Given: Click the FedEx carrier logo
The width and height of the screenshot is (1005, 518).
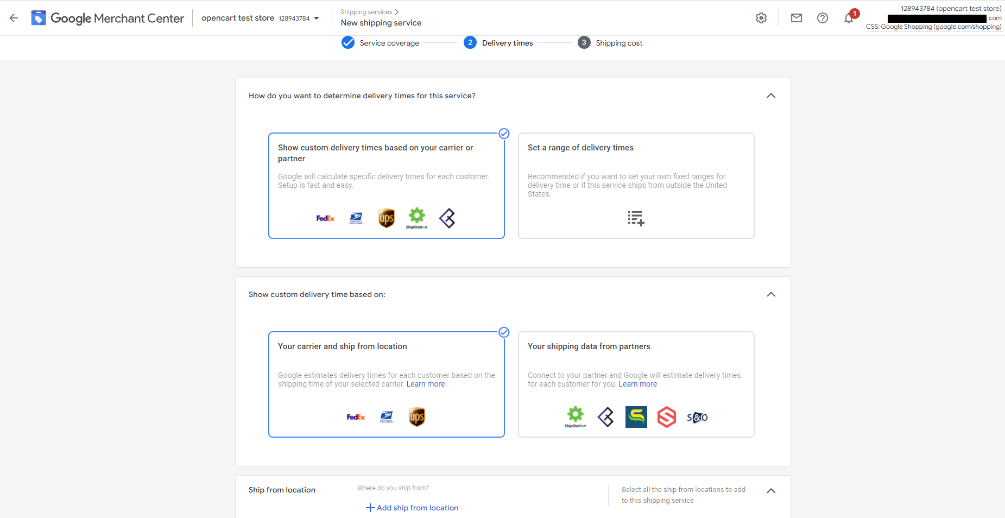Looking at the screenshot, I should [x=325, y=218].
